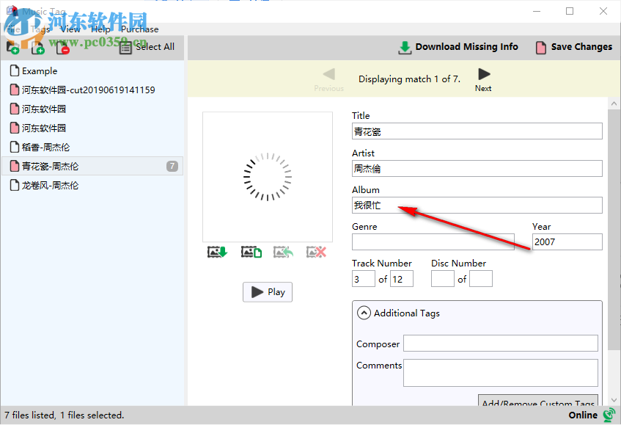
Task: Play the selected track
Action: [268, 292]
